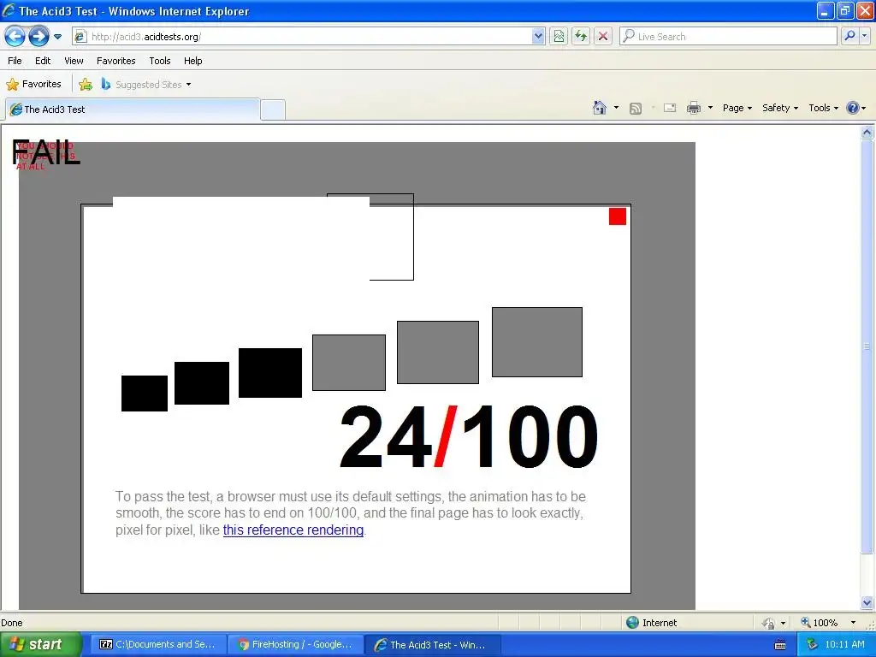Open the Tools command bar menu

[823, 108]
